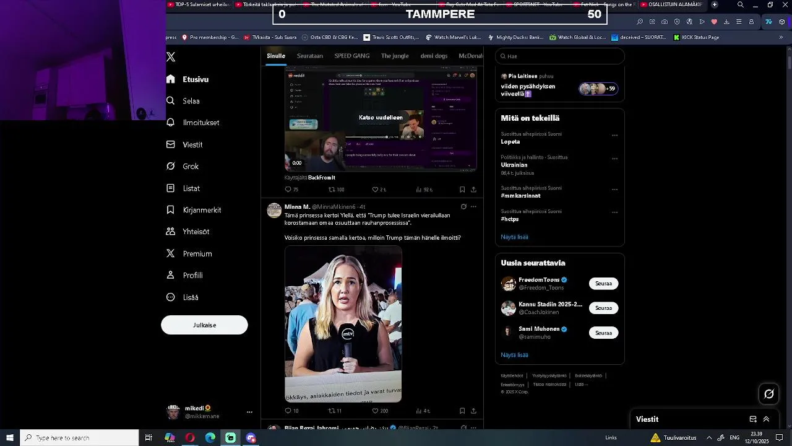This screenshot has width=792, height=446.
Task: Switch to The jungle tab
Action: pyautogui.click(x=395, y=56)
